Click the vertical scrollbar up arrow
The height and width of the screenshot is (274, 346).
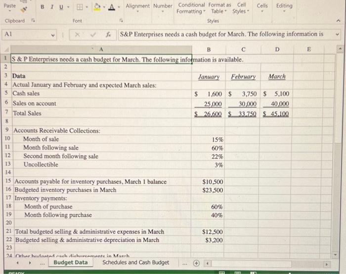pos(340,49)
